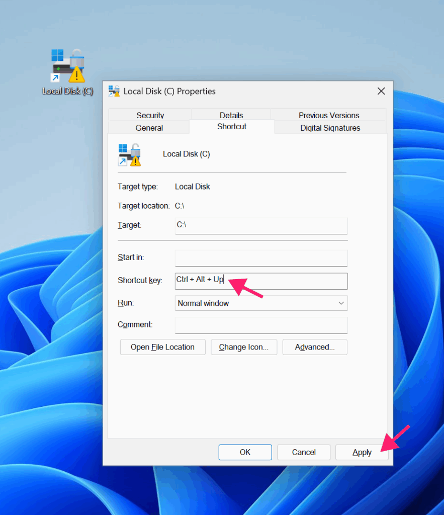Go to the Previous Versions tab
The height and width of the screenshot is (515, 444).
(329, 115)
